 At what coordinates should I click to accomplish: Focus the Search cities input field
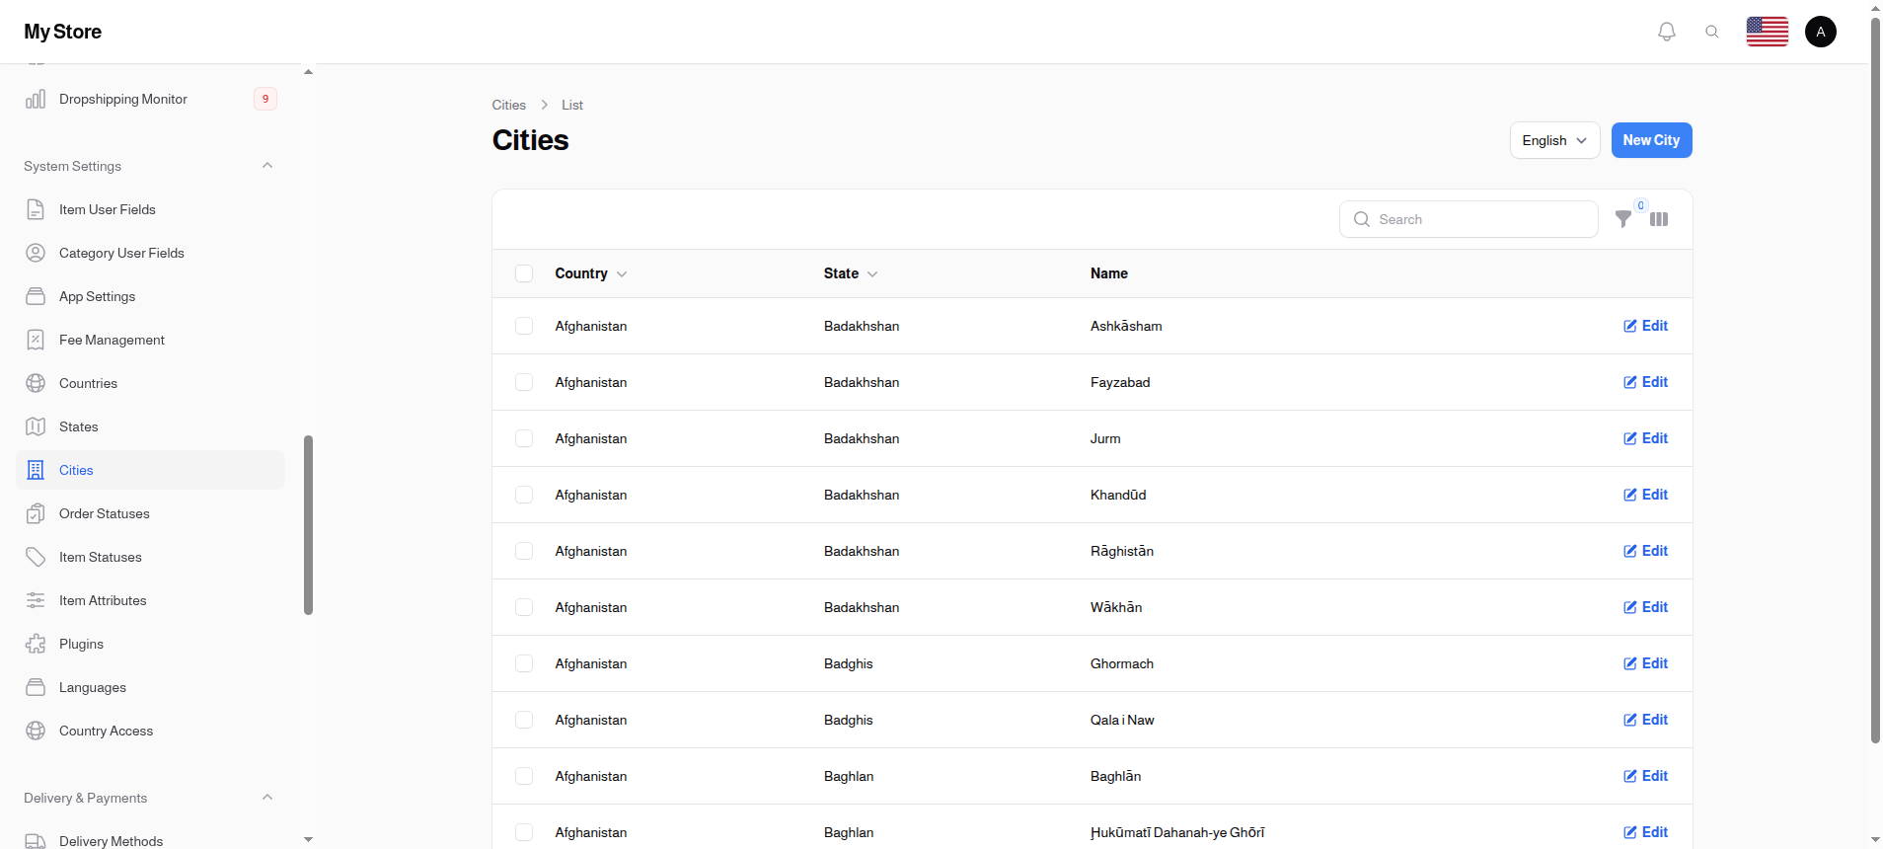pos(1469,219)
